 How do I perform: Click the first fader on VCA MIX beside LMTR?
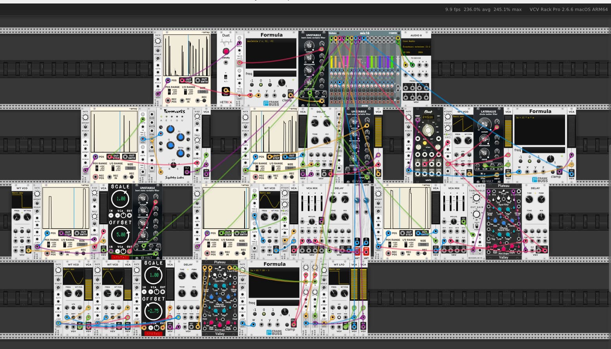click(445, 204)
